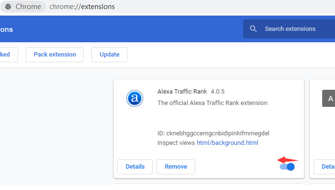Image resolution: width=335 pixels, height=190 pixels.
Task: Click the version number 4.0.5
Action: click(x=217, y=92)
